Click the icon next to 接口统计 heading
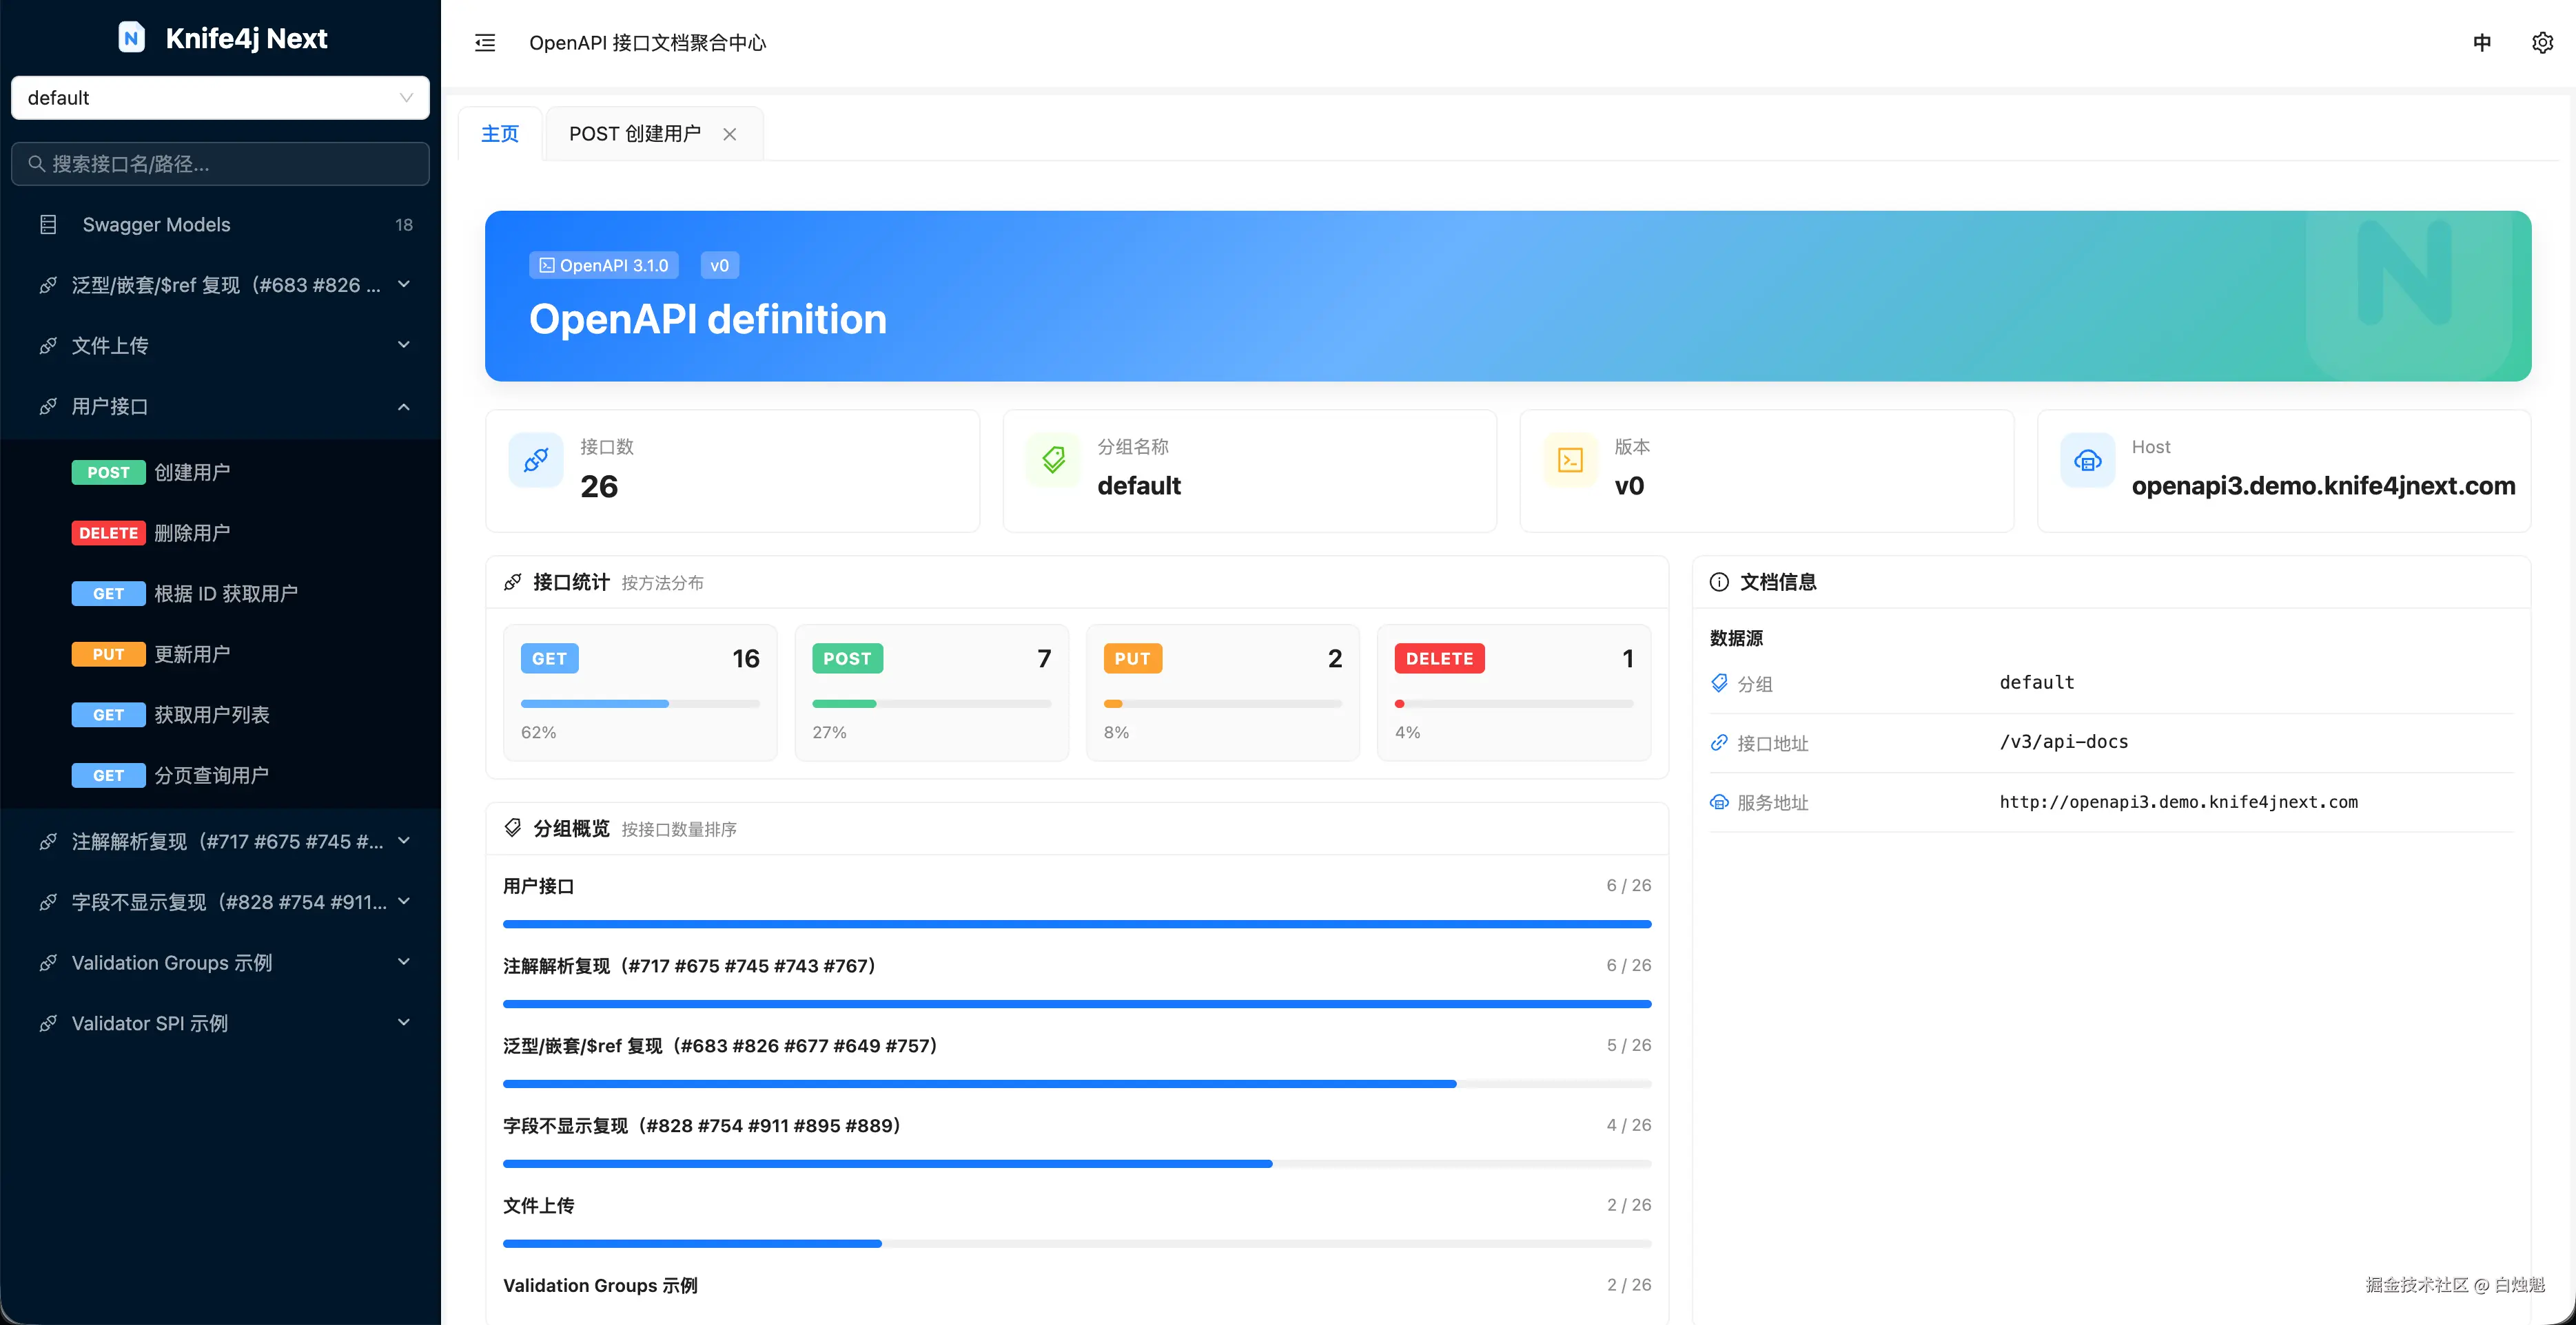 [x=513, y=583]
